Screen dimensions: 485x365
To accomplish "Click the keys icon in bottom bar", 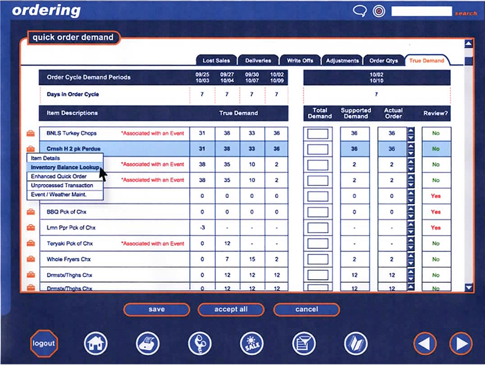I will pyautogui.click(x=200, y=344).
